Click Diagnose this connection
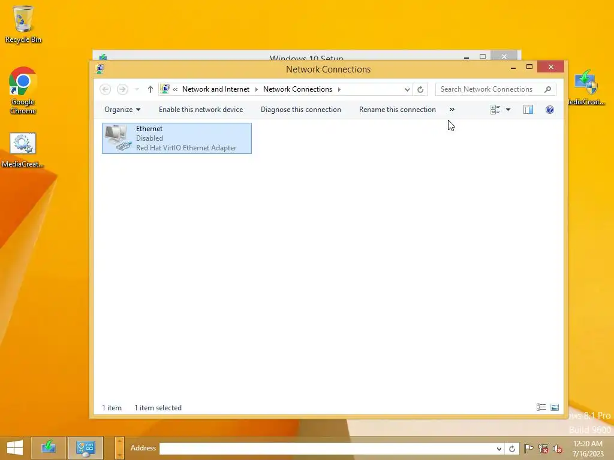614x460 pixels. pos(301,110)
